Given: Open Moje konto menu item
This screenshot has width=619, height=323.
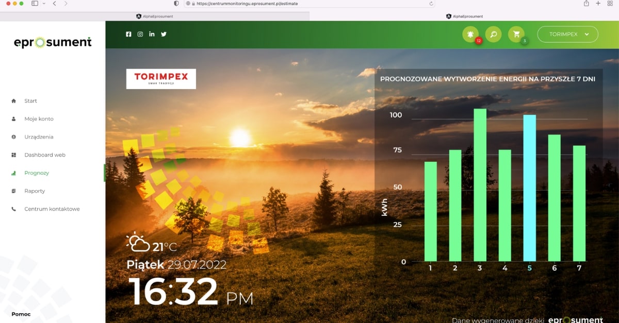Looking at the screenshot, I should pos(39,119).
